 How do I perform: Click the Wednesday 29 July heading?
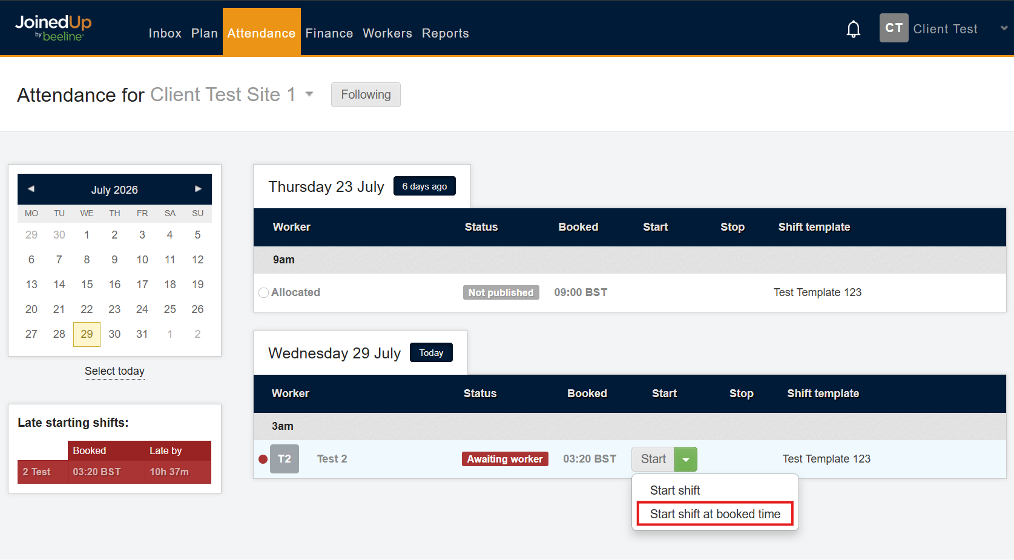[x=335, y=353]
